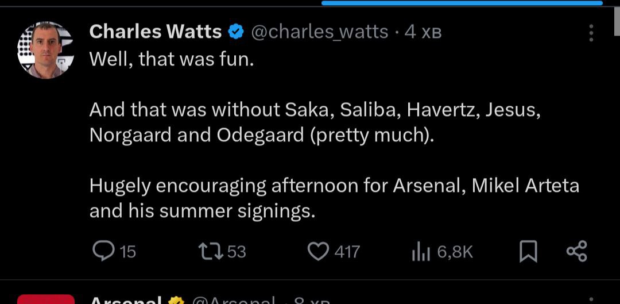Open the "Well, that was fun" tweet text
Screen dimensions: 620x304
pos(172,59)
